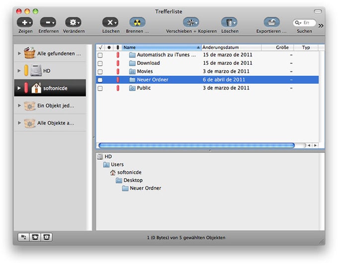Viewport: 338px width, 264px height.
Task: Click the third bottom-left basket button
Action: [x=47, y=237]
